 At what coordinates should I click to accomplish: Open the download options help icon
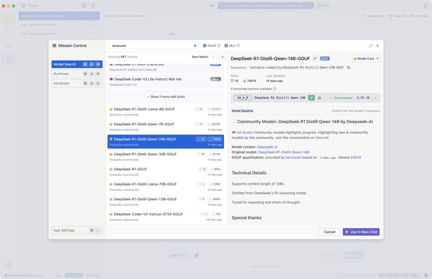click(274, 89)
